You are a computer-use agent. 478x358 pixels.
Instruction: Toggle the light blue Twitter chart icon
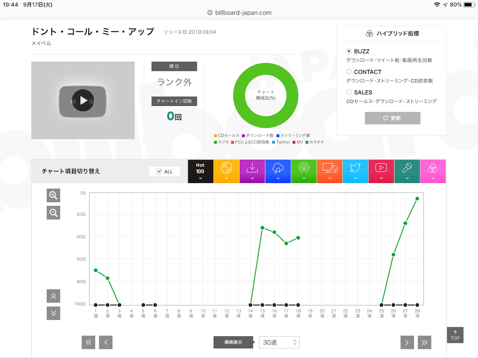[355, 172]
